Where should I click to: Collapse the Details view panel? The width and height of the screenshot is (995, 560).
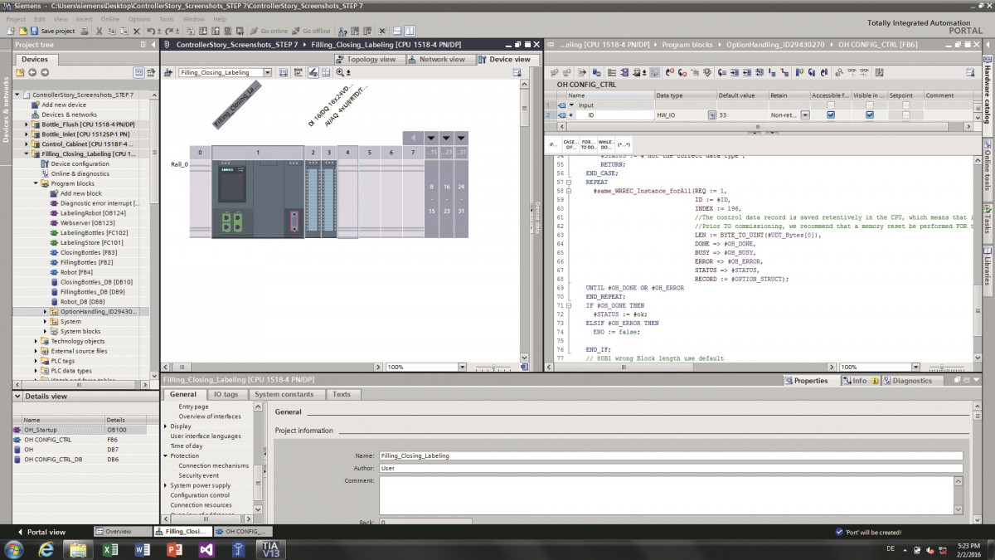click(17, 397)
